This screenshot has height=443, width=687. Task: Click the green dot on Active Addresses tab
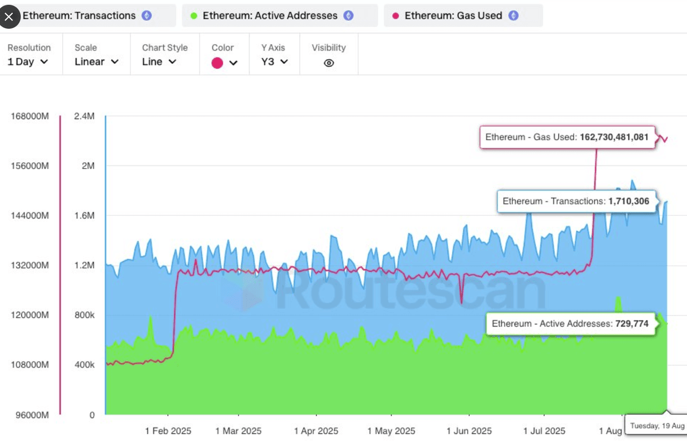(194, 16)
